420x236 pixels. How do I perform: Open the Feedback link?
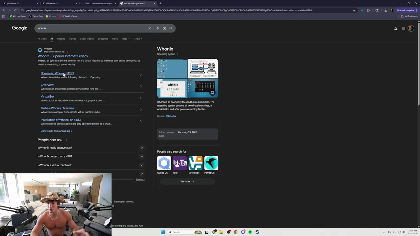(x=140, y=180)
